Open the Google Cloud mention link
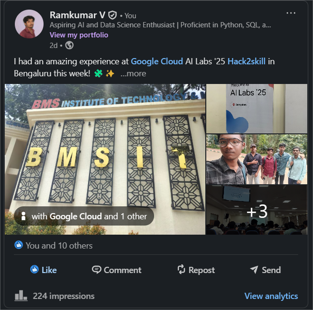The height and width of the screenshot is (310, 313). pos(156,61)
